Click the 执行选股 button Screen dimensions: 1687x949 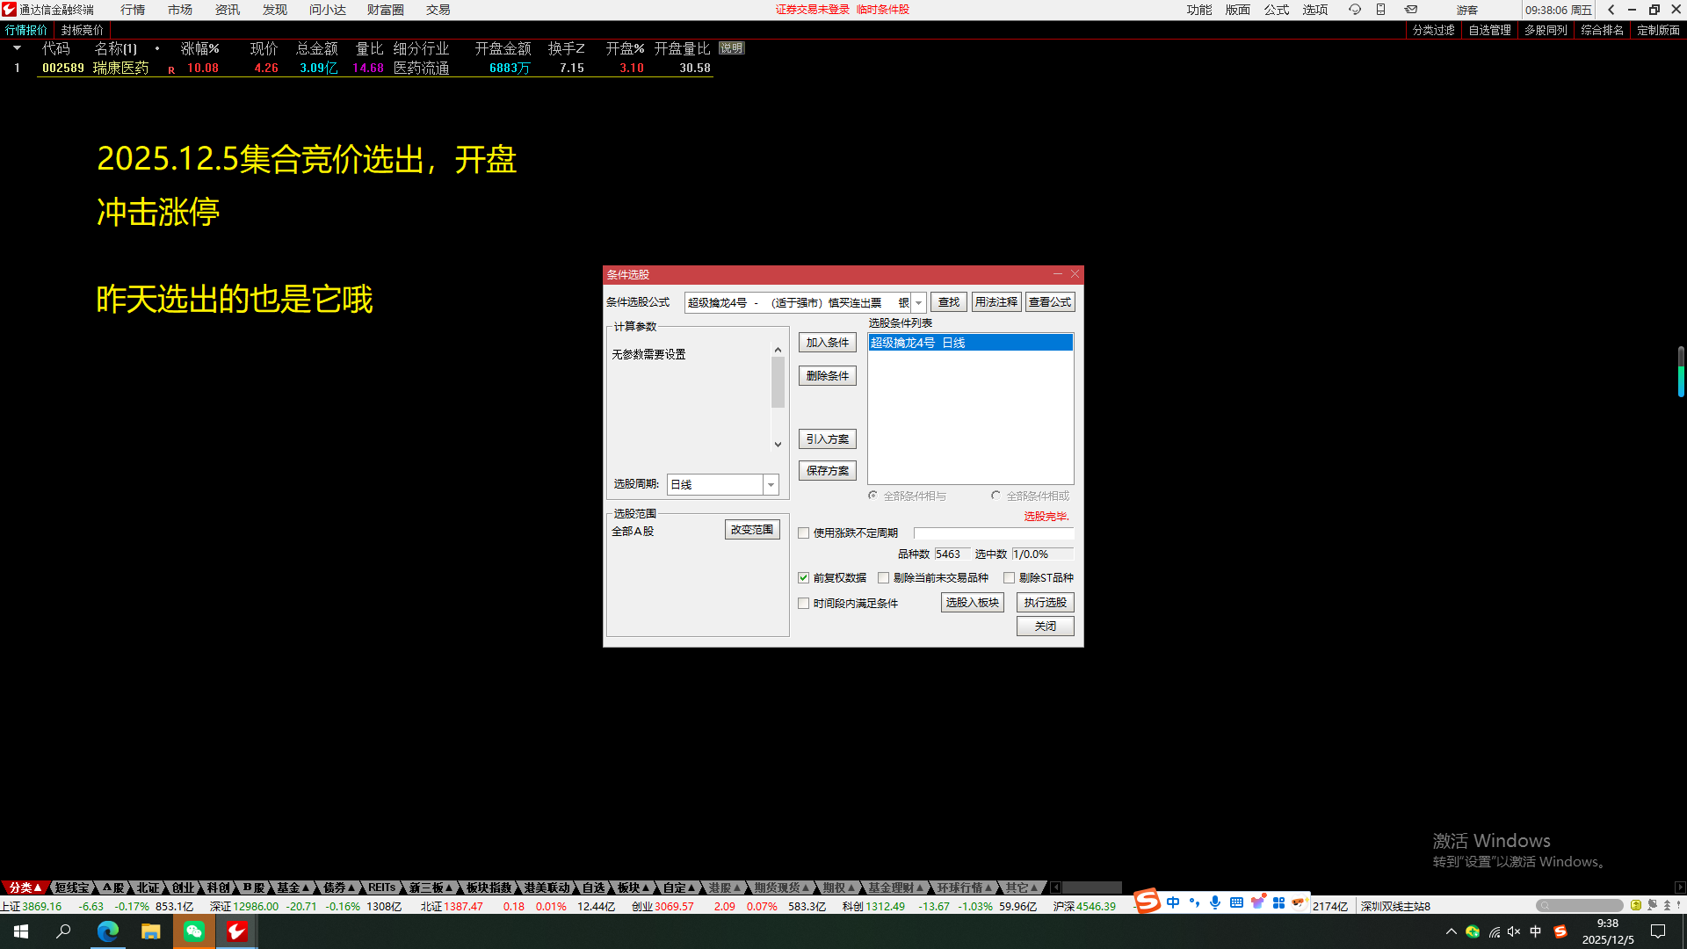(1045, 603)
